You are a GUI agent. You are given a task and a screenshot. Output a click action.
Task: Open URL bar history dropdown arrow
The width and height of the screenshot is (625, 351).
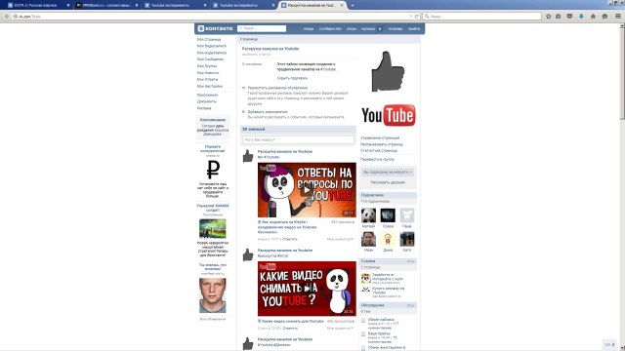click(410, 17)
